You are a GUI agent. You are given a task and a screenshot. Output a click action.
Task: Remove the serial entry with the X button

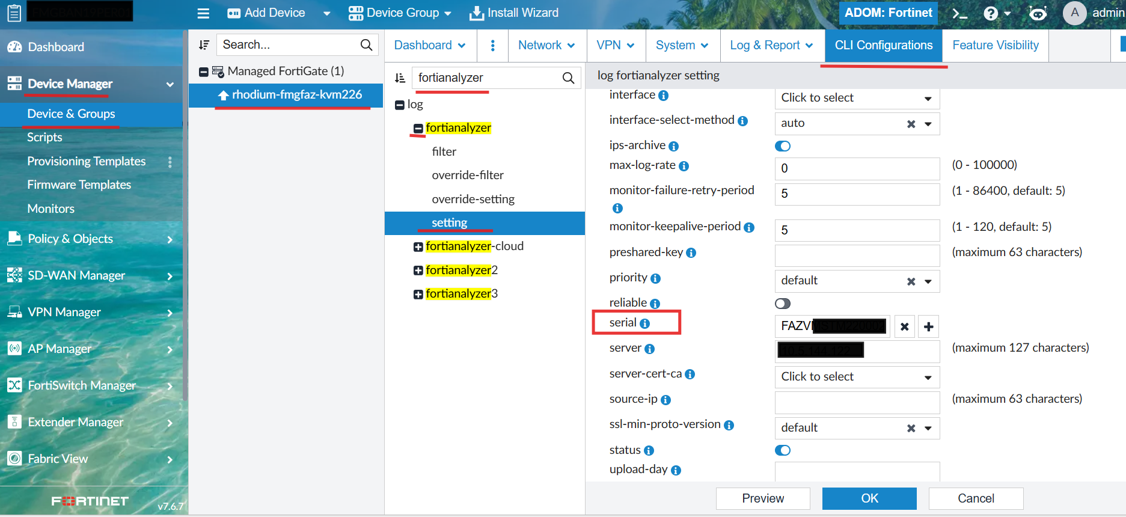(x=905, y=326)
